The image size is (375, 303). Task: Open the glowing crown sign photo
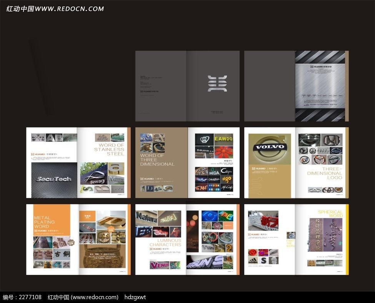pos(204,139)
